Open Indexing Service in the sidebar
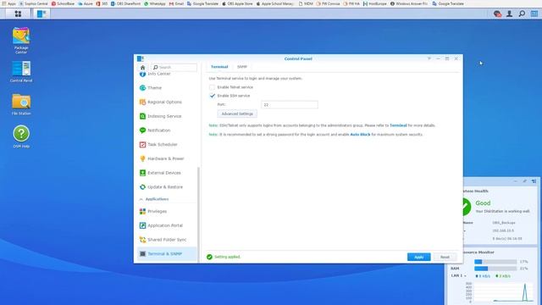 coord(167,116)
